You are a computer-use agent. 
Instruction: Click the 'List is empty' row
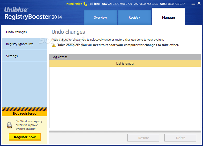pyautogui.click(x=125, y=63)
